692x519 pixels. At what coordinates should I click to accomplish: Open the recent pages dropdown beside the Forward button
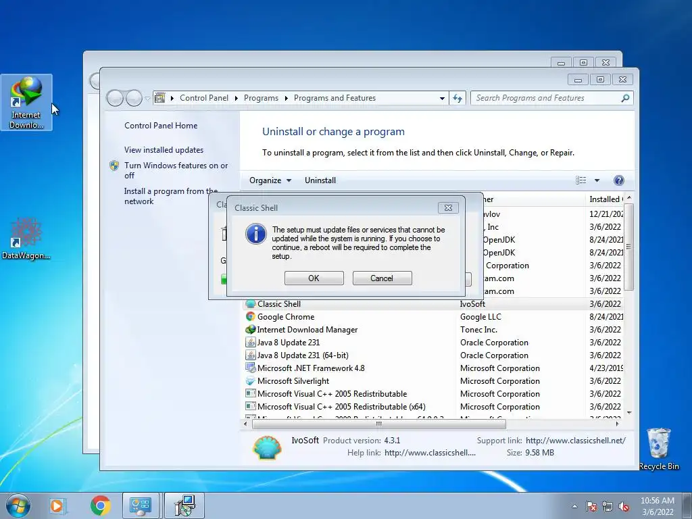147,99
